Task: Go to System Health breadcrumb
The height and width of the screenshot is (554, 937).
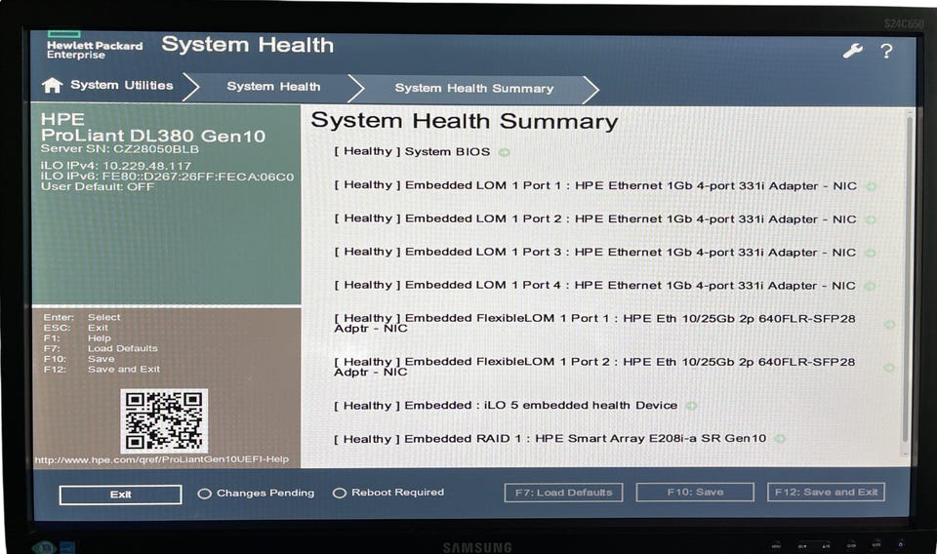Action: (273, 87)
